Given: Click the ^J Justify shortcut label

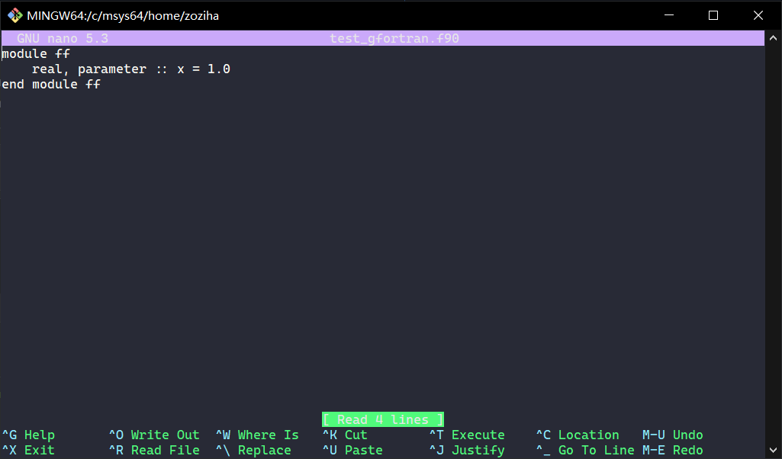Looking at the screenshot, I should [467, 450].
